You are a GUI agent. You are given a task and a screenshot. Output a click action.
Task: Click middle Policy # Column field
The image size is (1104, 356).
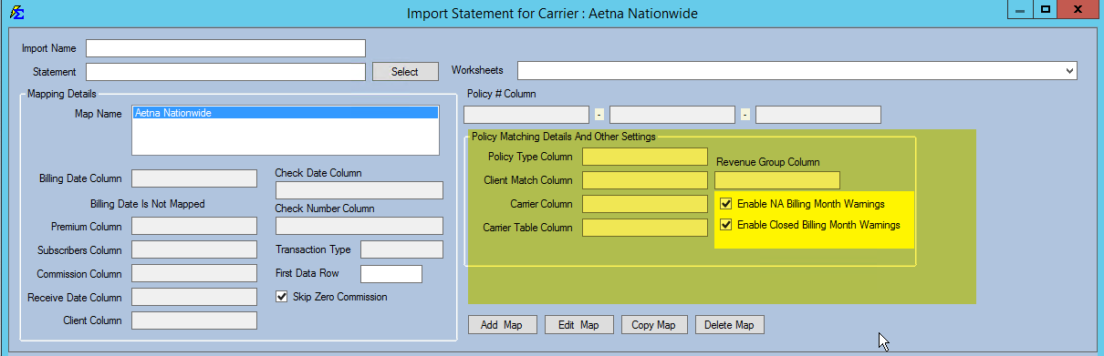point(672,115)
